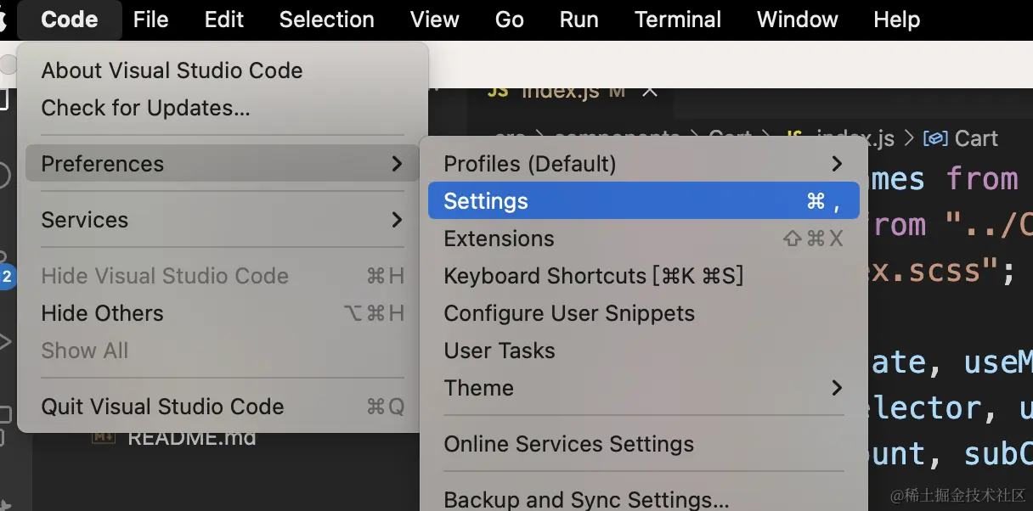Open Source Control icon showing badge 2
The height and width of the screenshot is (511, 1033).
tap(5, 259)
